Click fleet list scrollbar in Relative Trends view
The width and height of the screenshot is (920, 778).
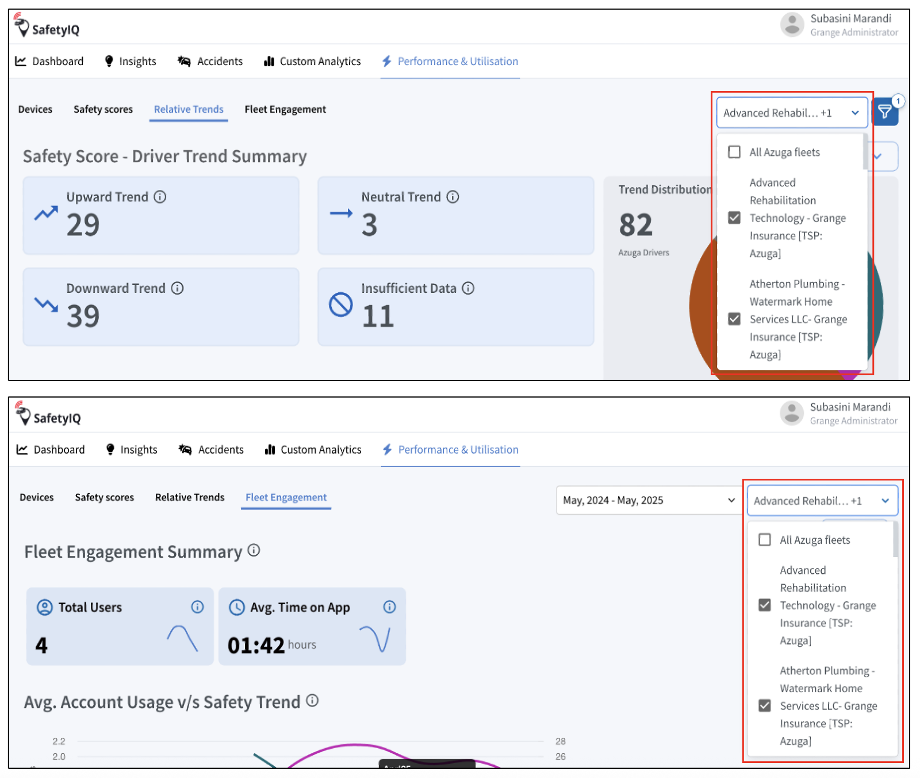pyautogui.click(x=865, y=152)
